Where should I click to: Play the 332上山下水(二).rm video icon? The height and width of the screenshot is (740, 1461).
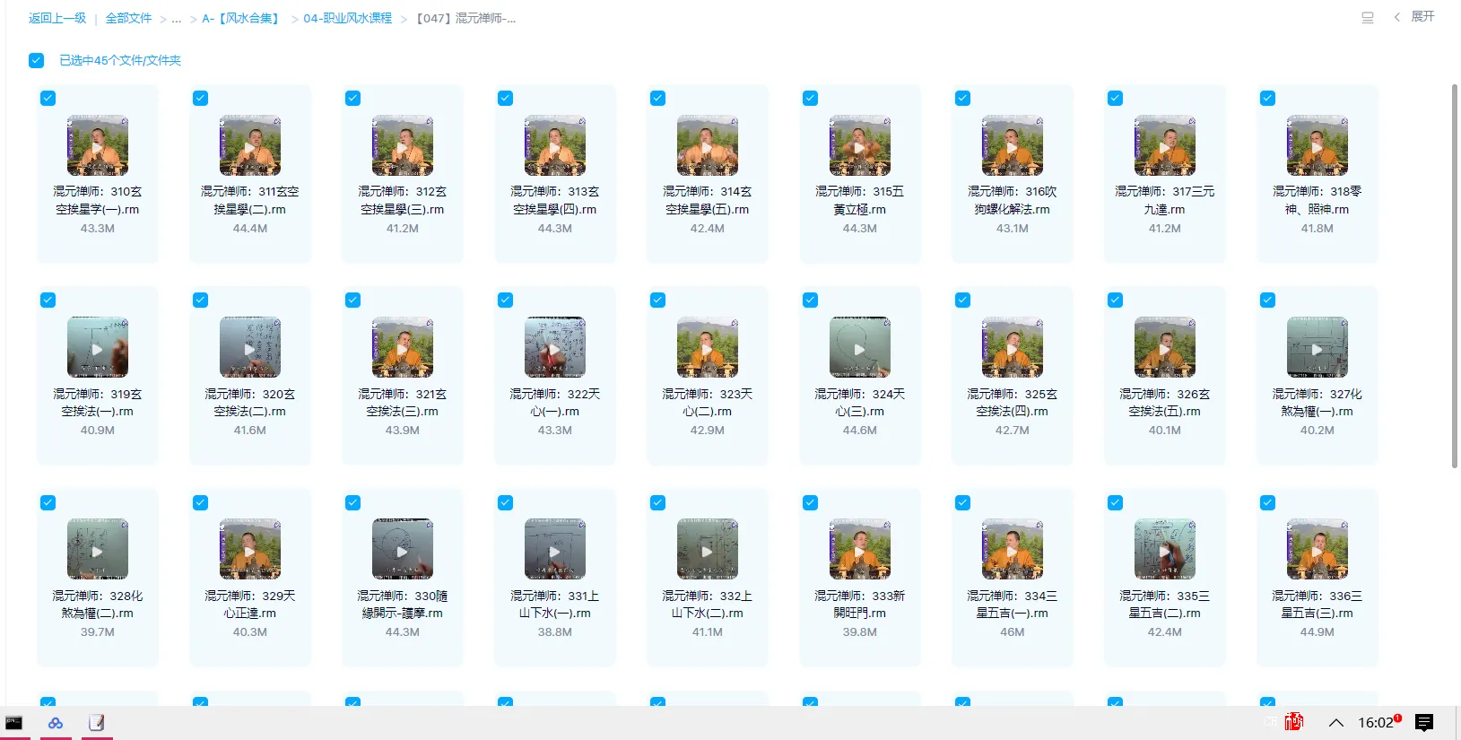tap(708, 549)
